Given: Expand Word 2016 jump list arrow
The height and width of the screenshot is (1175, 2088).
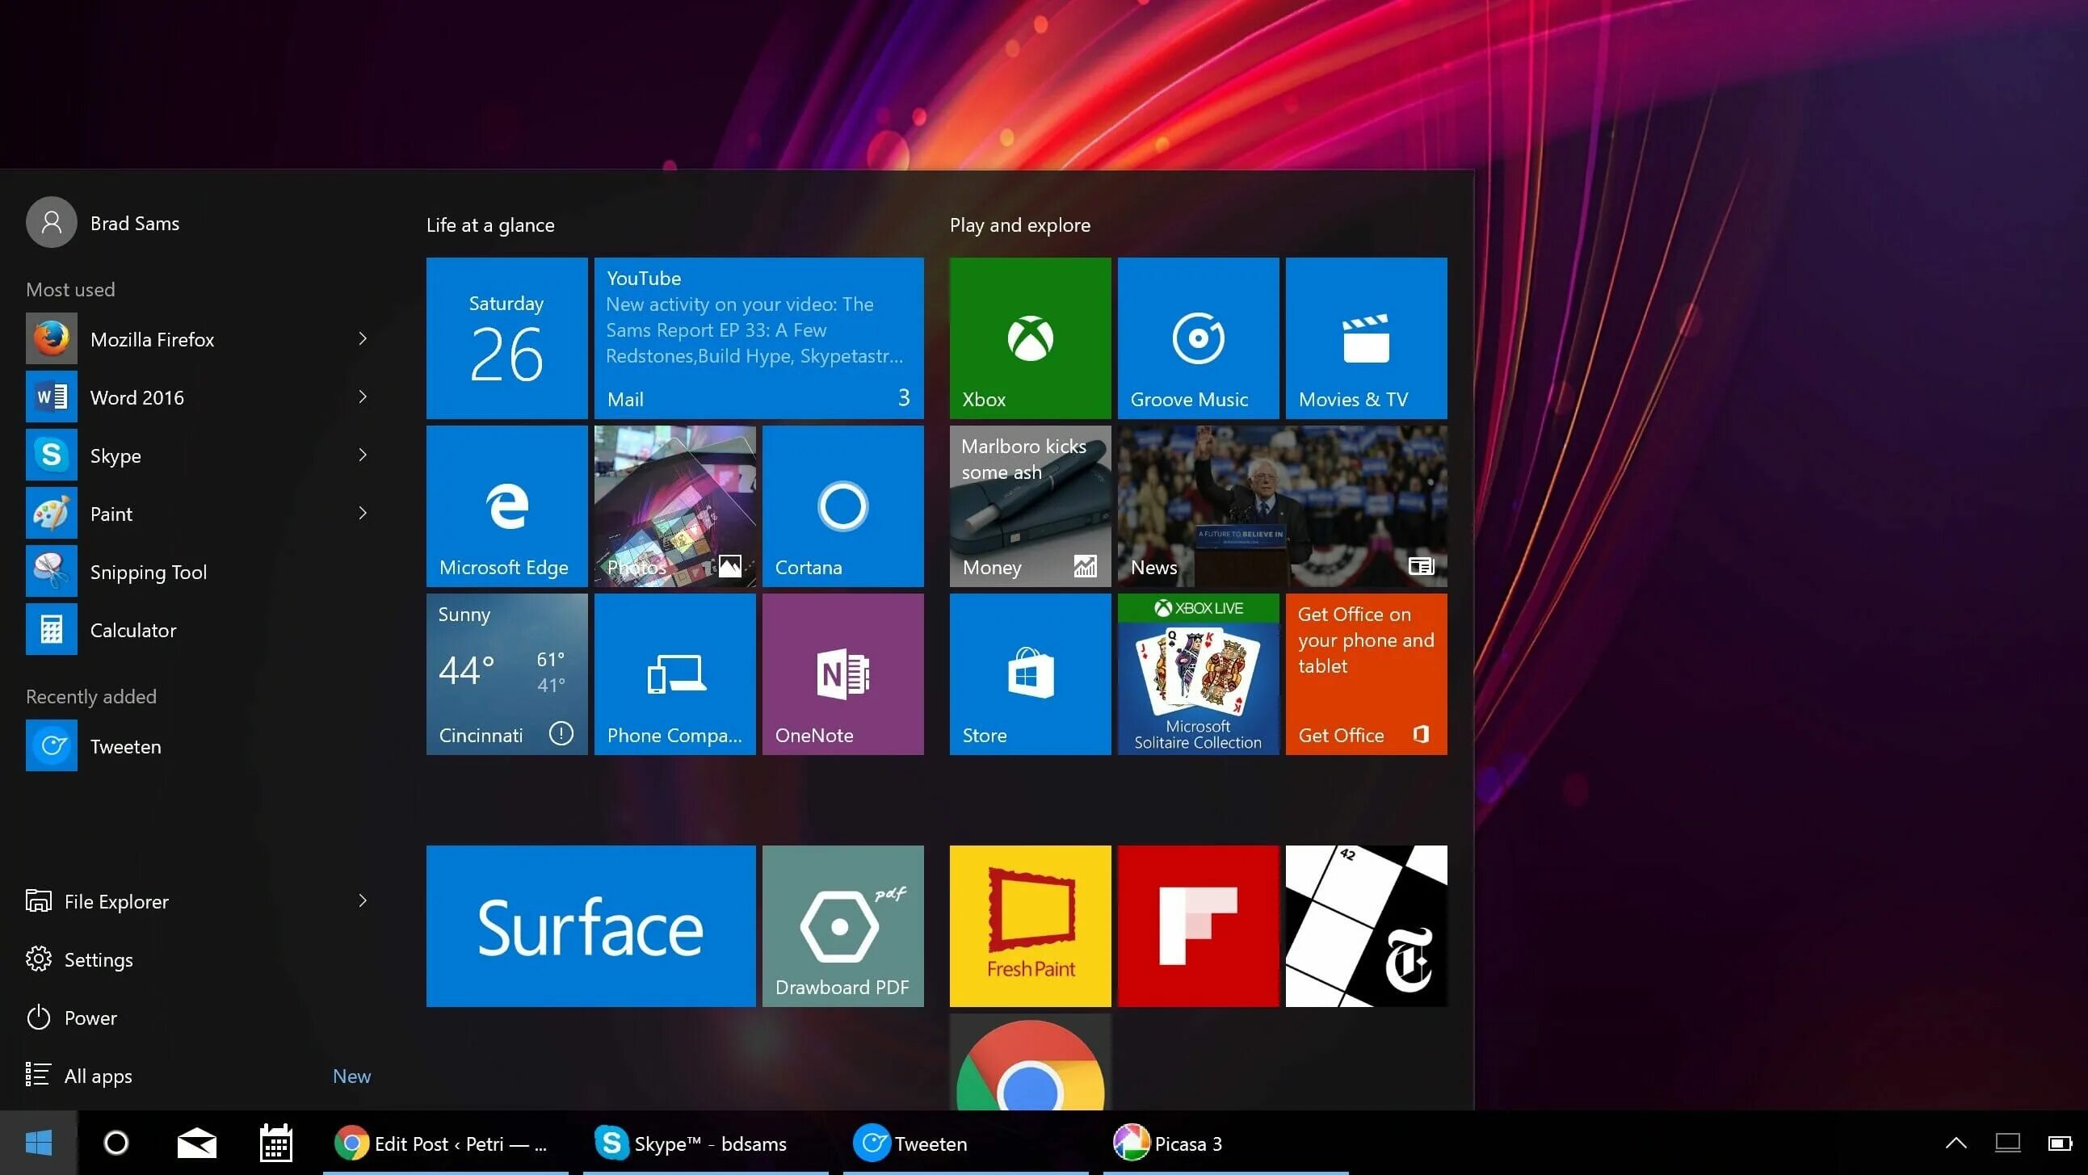Looking at the screenshot, I should point(363,397).
